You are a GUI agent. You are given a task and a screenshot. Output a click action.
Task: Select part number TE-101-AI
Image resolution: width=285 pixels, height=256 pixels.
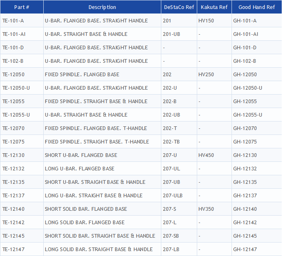14,34
